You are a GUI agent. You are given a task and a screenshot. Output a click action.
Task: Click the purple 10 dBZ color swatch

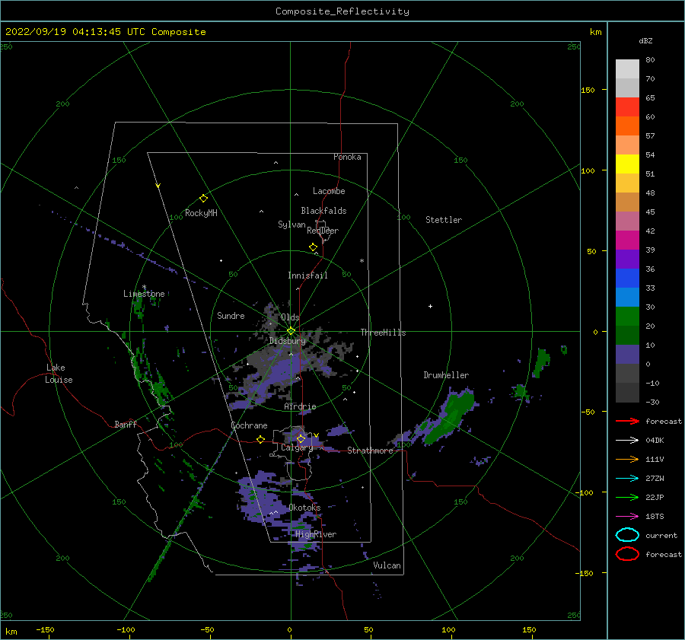click(627, 354)
